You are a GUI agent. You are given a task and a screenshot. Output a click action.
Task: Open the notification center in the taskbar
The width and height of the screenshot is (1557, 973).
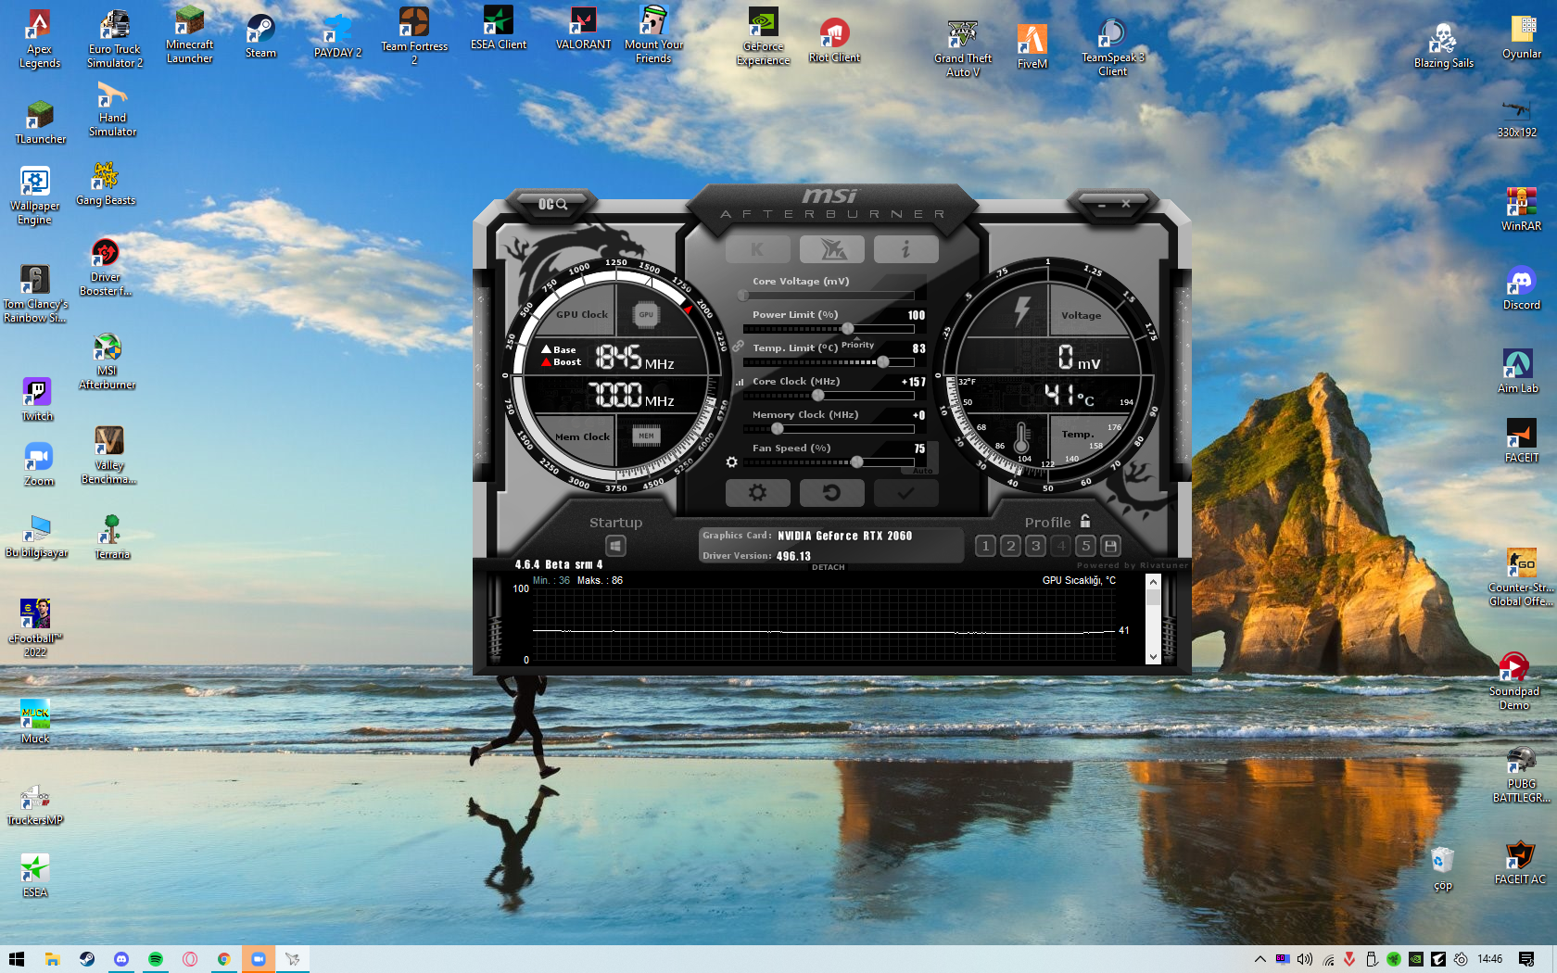1526,959
